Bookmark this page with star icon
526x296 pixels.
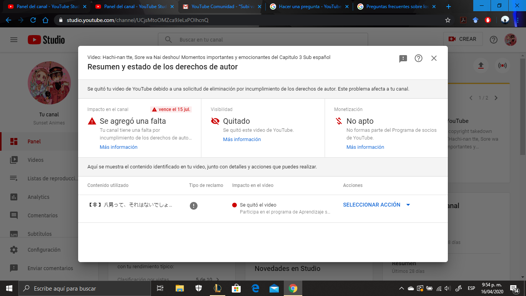448,20
